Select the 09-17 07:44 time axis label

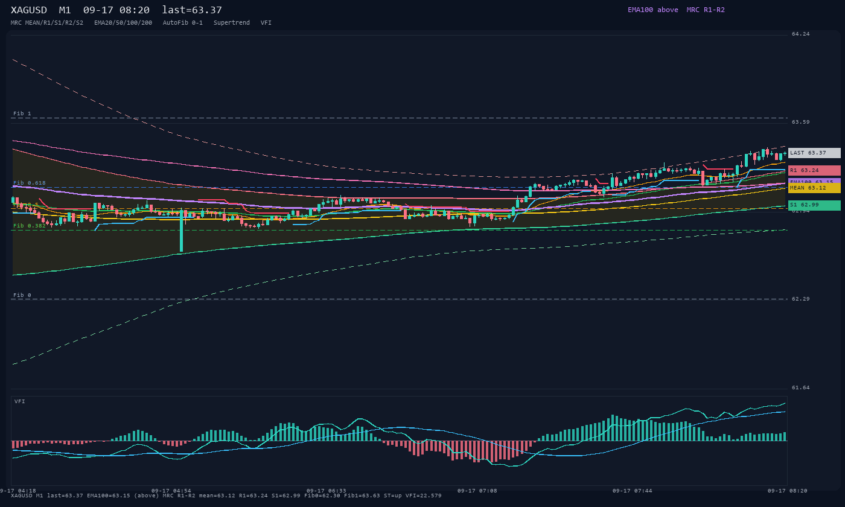[633, 491]
